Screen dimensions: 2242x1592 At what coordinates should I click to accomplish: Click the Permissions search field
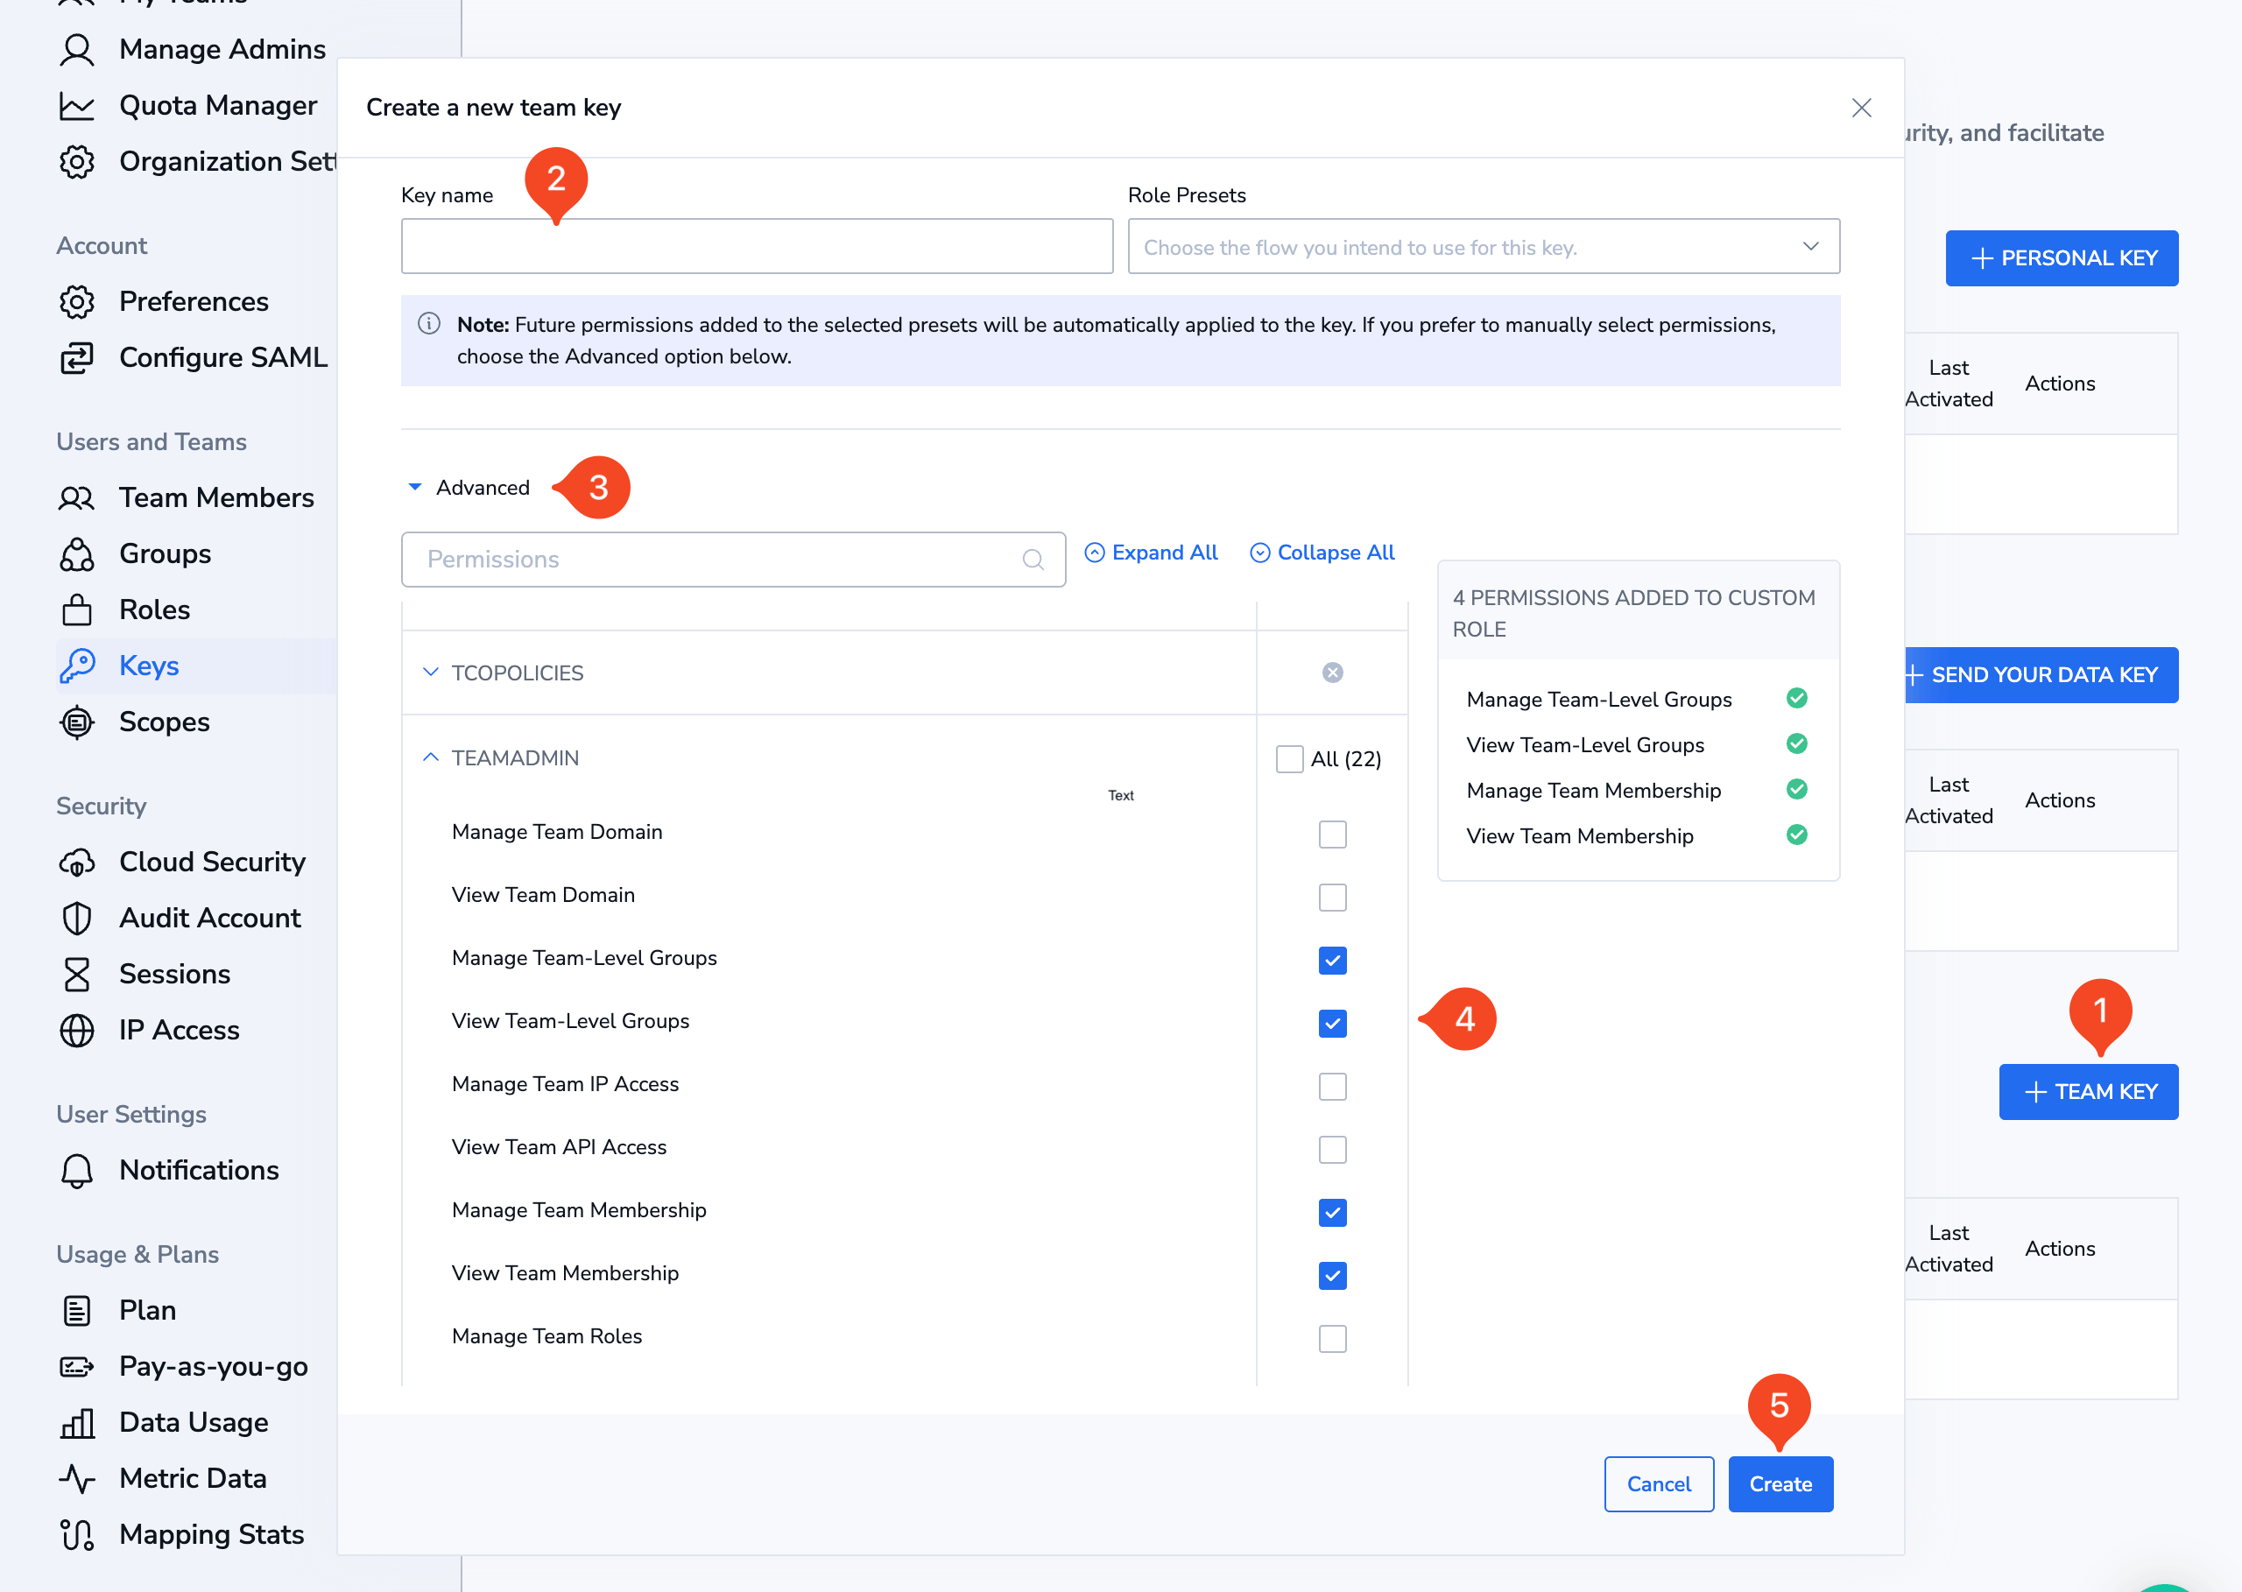(x=733, y=560)
